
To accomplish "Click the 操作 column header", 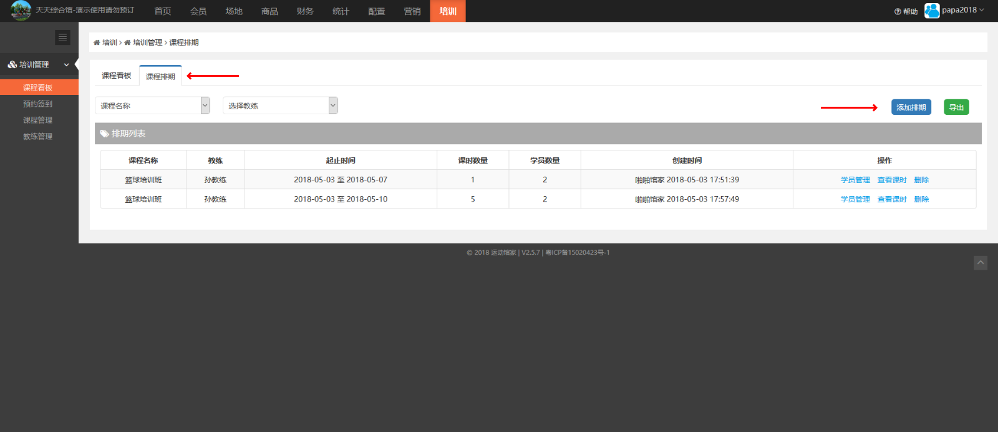I will pos(884,160).
